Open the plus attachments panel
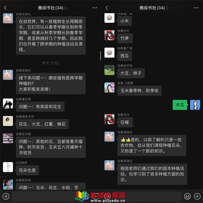Viewport: 203px width, 203px height. (197, 196)
